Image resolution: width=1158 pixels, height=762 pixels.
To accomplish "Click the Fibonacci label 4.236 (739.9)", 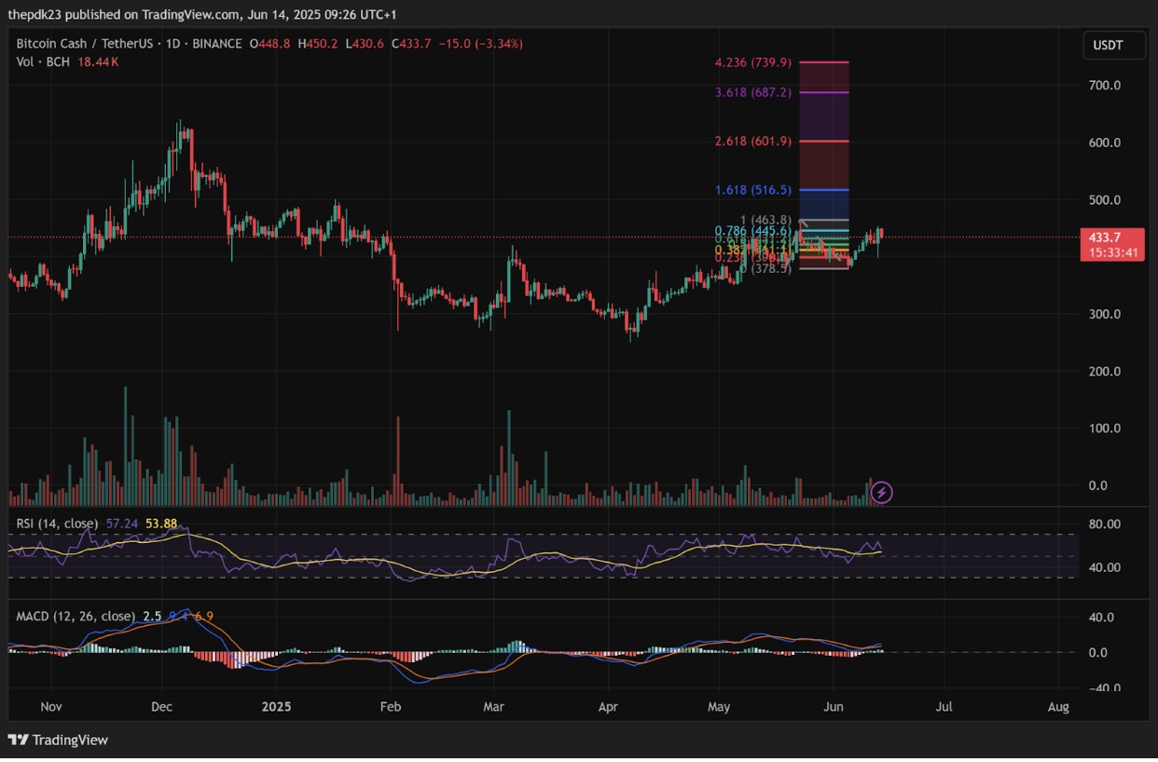I will tap(753, 62).
